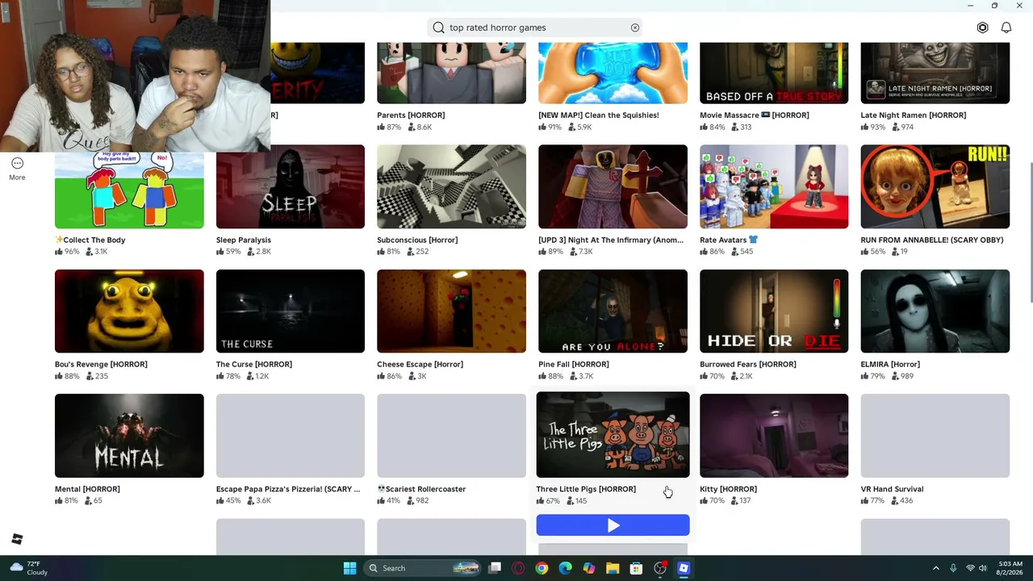
Task: Open the Clean the Squishies thumbnail
Action: pos(613,73)
